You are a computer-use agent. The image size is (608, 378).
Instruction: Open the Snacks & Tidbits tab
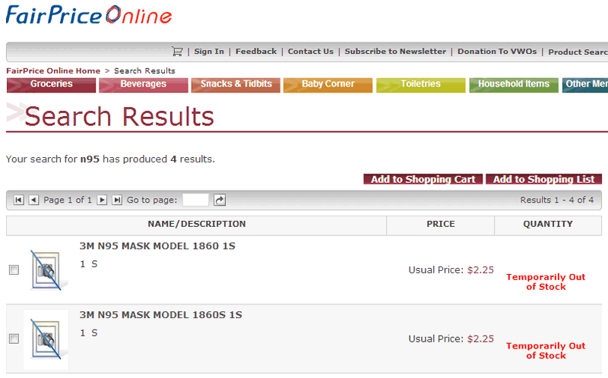[x=236, y=85]
